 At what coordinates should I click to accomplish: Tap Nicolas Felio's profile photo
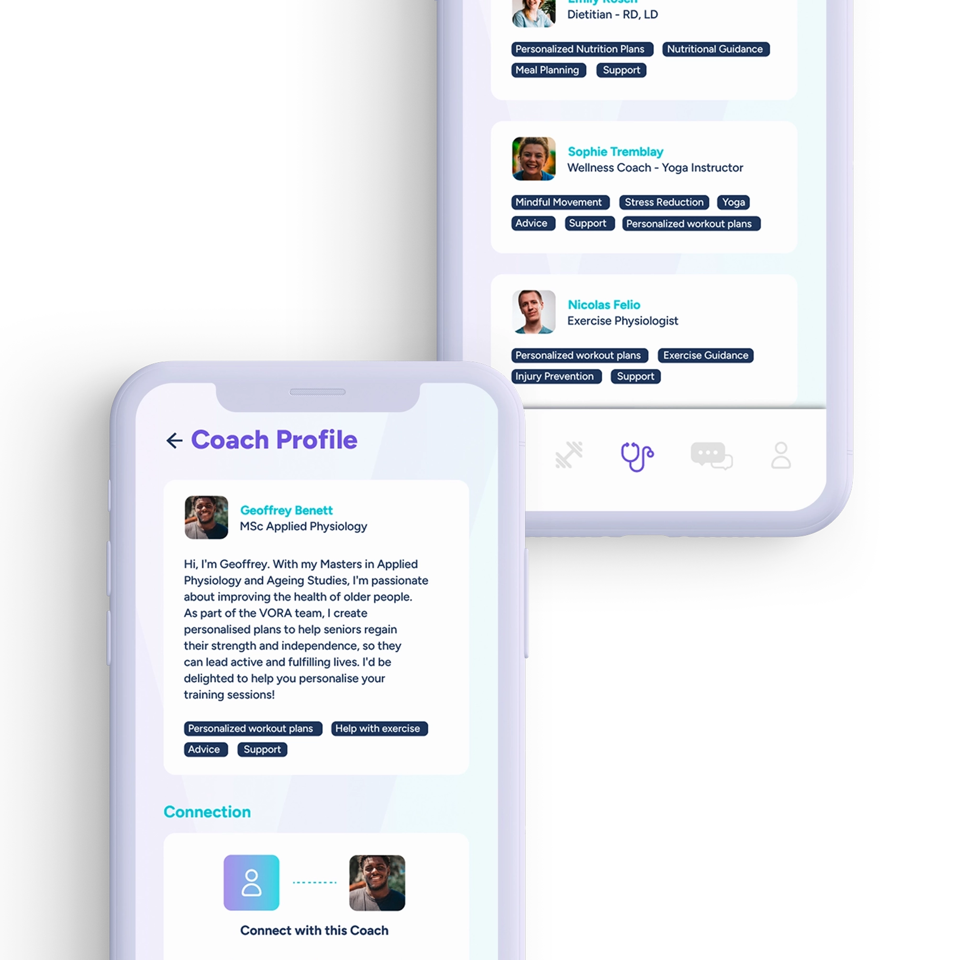pos(532,311)
